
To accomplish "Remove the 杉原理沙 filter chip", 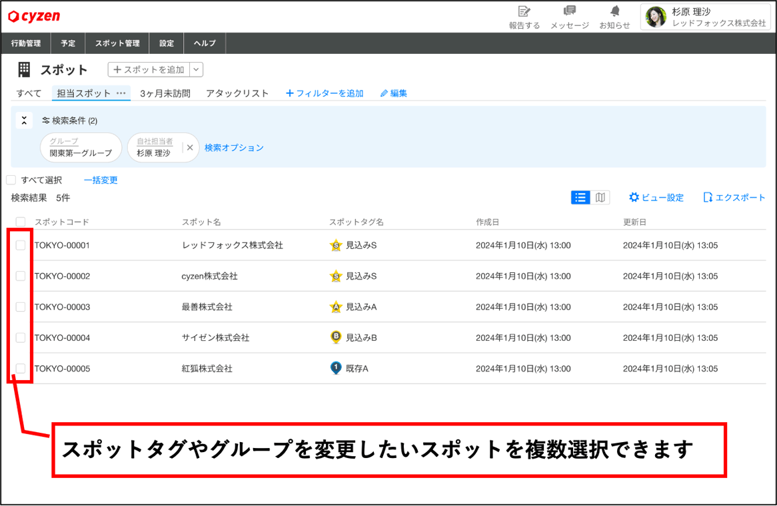I will tap(189, 148).
